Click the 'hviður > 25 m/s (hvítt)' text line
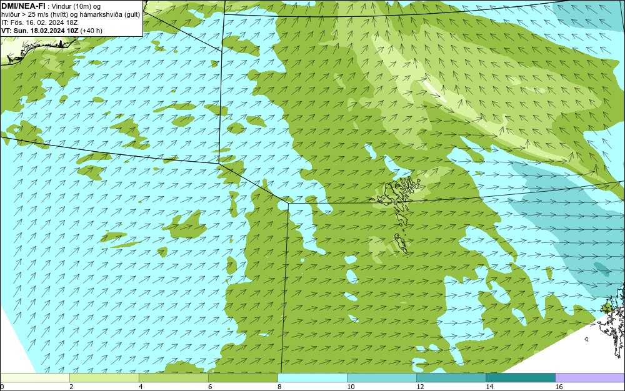This screenshot has height=391, width=625. tap(35, 14)
